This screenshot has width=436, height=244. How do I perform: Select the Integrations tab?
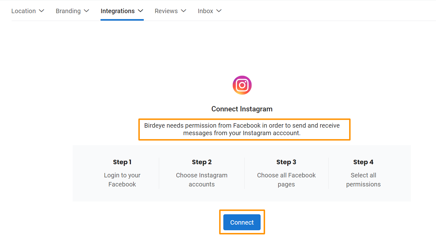click(x=117, y=11)
